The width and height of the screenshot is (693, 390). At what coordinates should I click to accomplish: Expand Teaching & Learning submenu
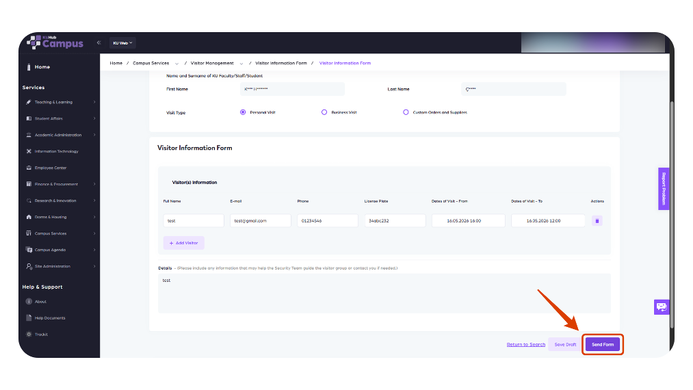point(94,102)
